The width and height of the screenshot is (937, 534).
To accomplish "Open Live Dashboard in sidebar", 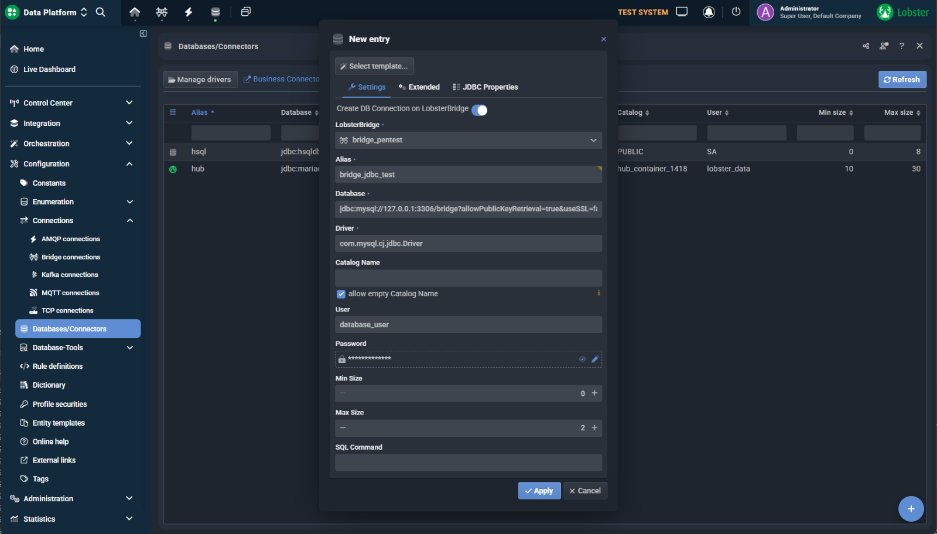I will pyautogui.click(x=49, y=70).
